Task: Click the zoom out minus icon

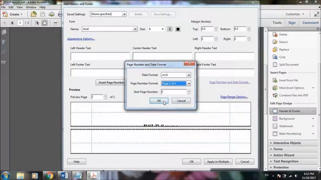Action: pos(55,22)
